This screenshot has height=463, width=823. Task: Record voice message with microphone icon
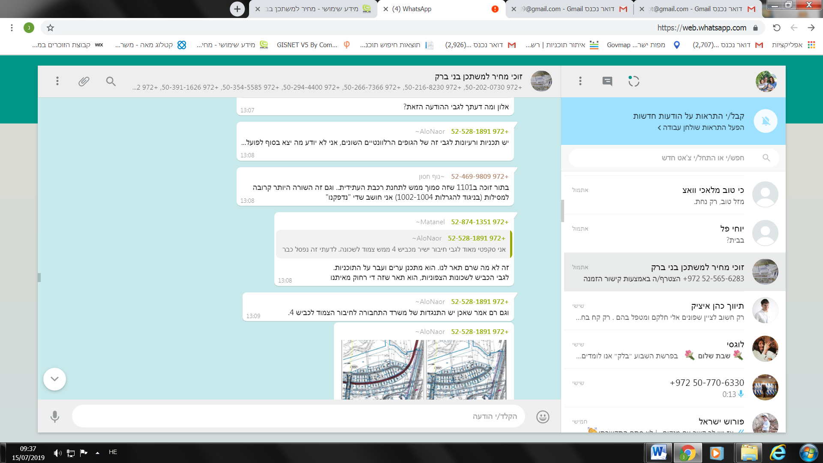point(54,417)
